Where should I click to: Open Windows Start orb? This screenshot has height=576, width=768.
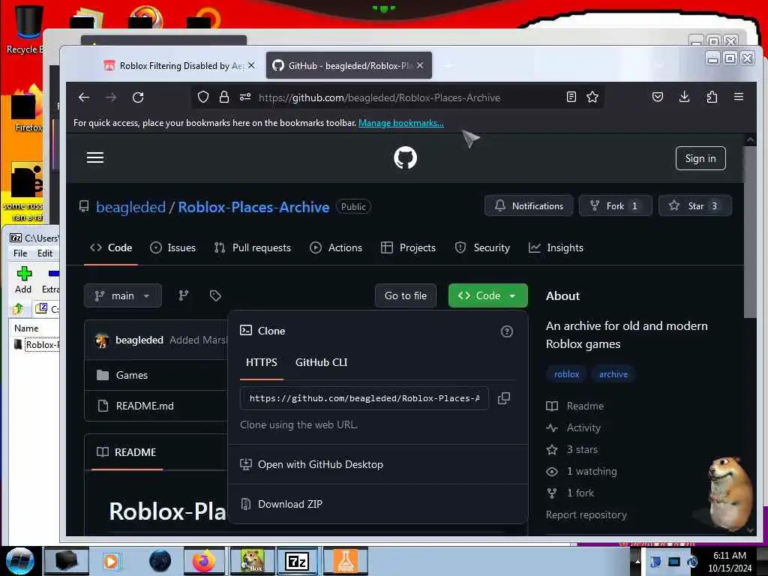[20, 561]
